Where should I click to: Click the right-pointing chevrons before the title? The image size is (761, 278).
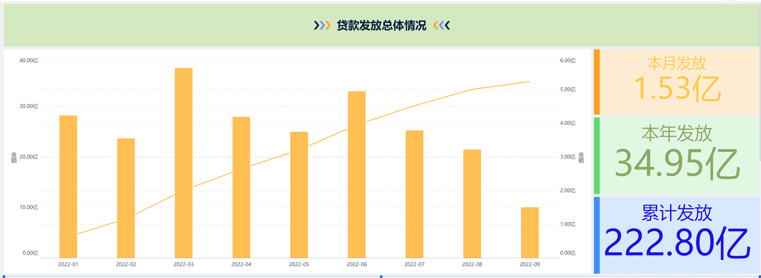pyautogui.click(x=322, y=25)
